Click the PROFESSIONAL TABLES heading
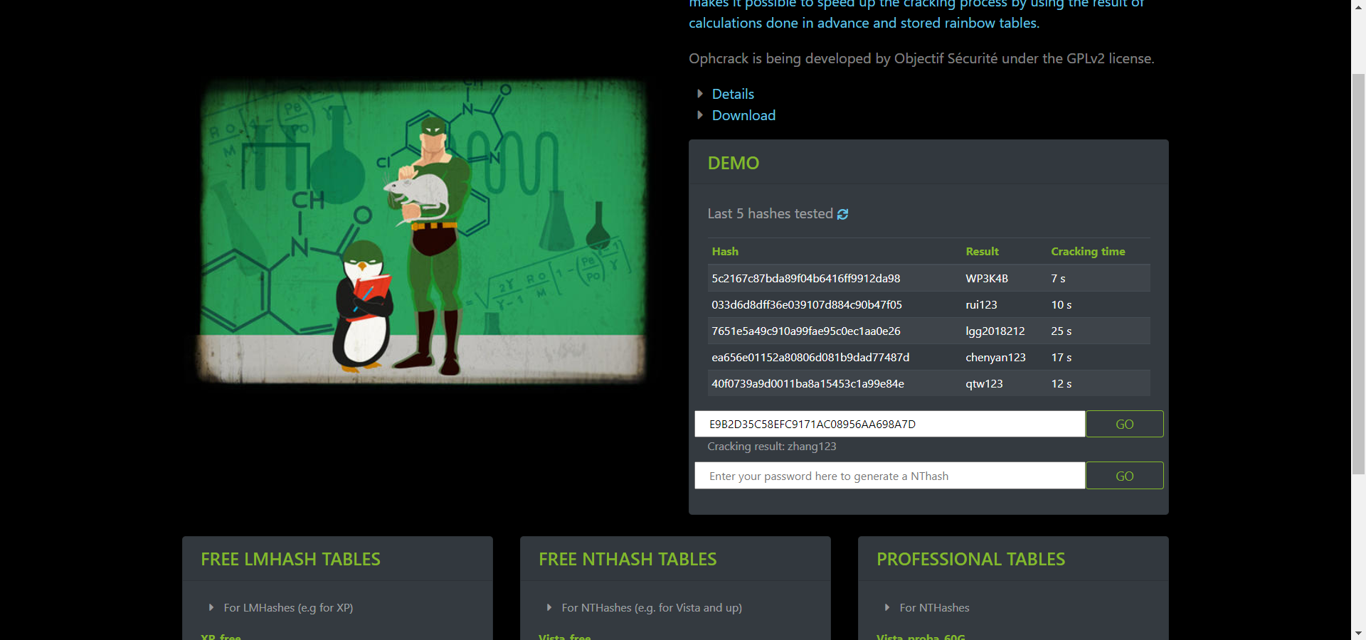The height and width of the screenshot is (640, 1366). click(x=970, y=559)
